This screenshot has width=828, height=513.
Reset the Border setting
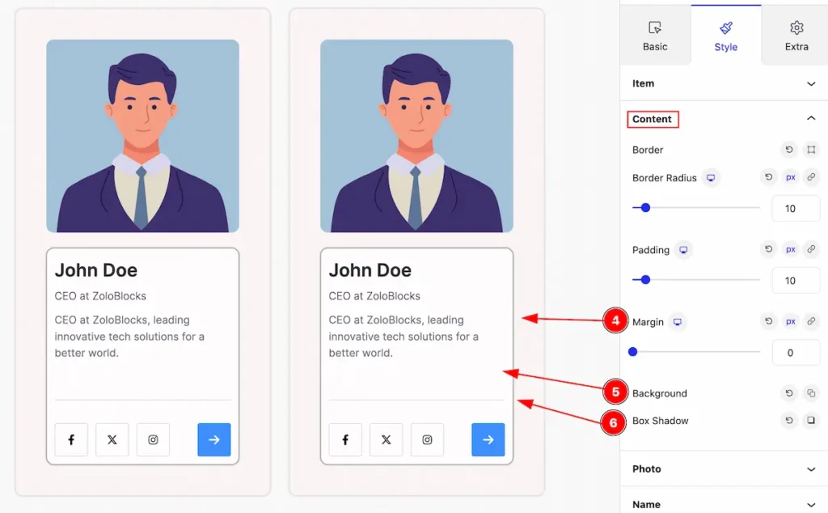point(789,150)
